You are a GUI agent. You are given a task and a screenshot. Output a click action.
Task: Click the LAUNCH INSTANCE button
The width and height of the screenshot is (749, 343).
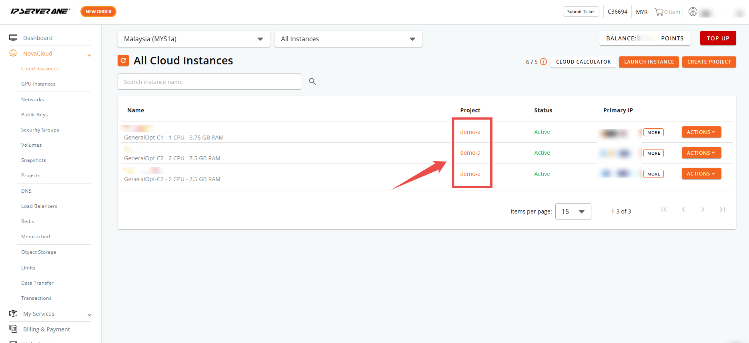pos(649,62)
